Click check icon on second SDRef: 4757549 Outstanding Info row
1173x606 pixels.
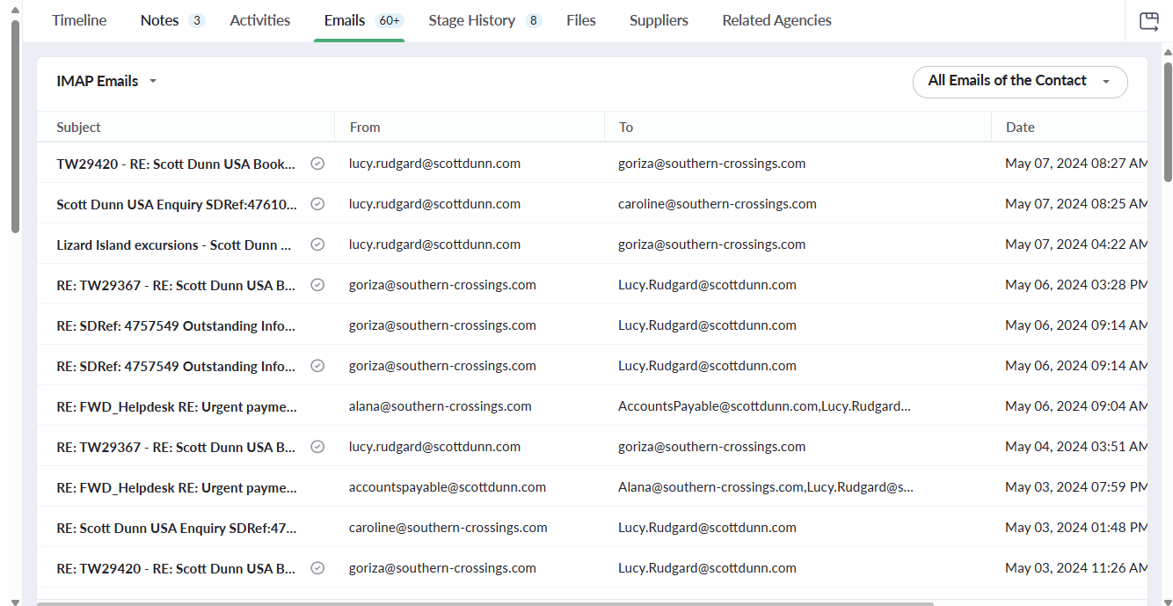point(318,366)
